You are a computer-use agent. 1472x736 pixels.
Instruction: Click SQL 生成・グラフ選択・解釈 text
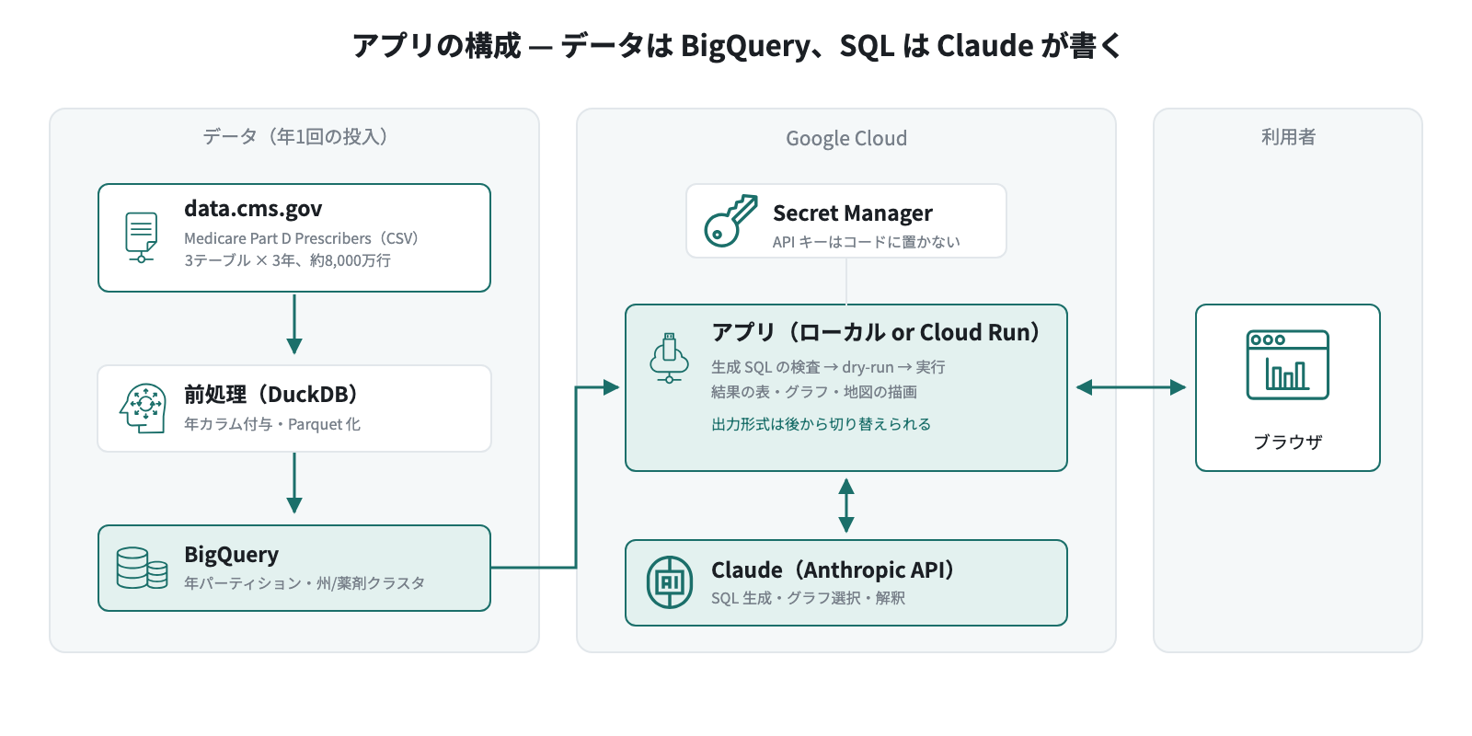[808, 598]
